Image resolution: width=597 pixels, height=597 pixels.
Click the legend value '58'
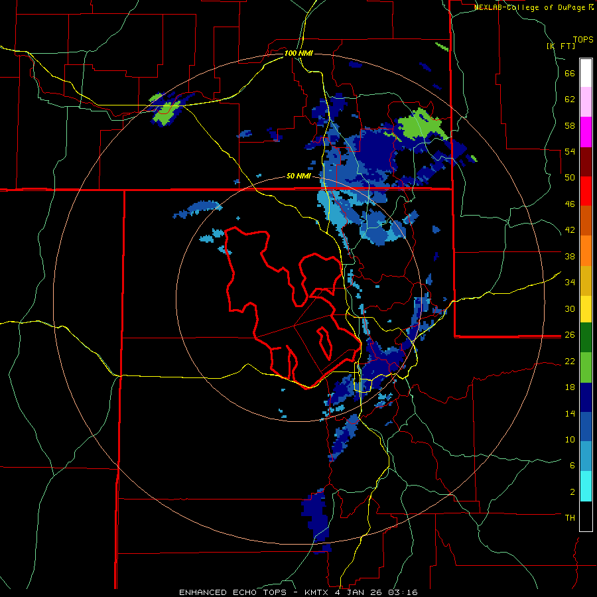pyautogui.click(x=570, y=125)
